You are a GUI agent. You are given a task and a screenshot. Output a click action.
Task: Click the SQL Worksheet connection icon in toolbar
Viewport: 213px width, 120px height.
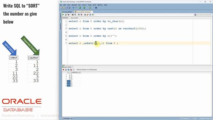click(90, 8)
